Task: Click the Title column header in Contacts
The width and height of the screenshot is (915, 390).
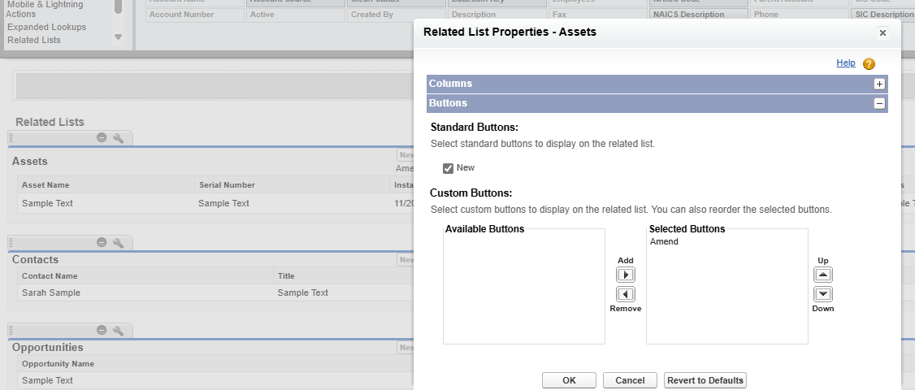Action: (x=286, y=276)
